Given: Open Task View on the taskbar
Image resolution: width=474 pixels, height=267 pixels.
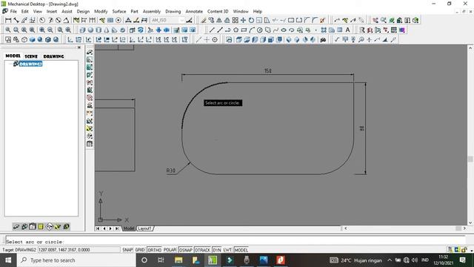Looking at the screenshot, I should click(x=161, y=260).
